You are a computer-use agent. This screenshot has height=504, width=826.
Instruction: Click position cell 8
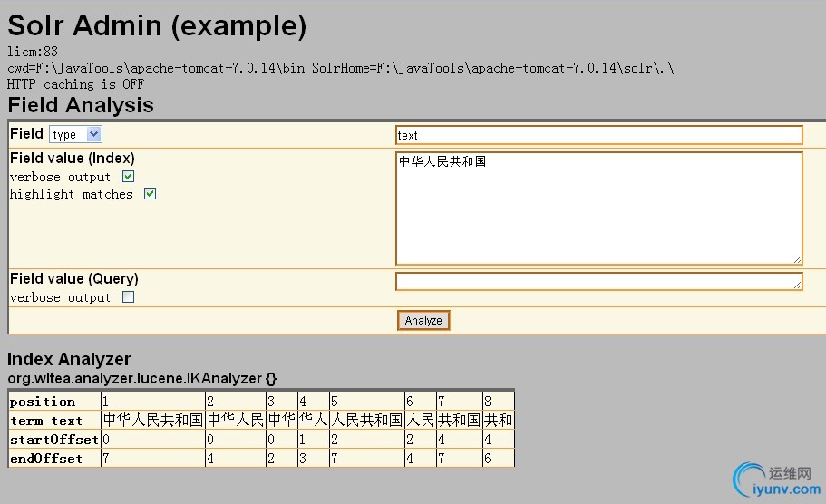click(499, 402)
